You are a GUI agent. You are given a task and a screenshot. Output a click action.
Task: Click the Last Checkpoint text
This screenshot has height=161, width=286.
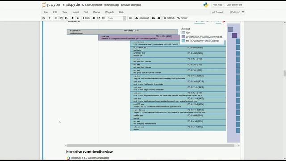pos(102,5)
